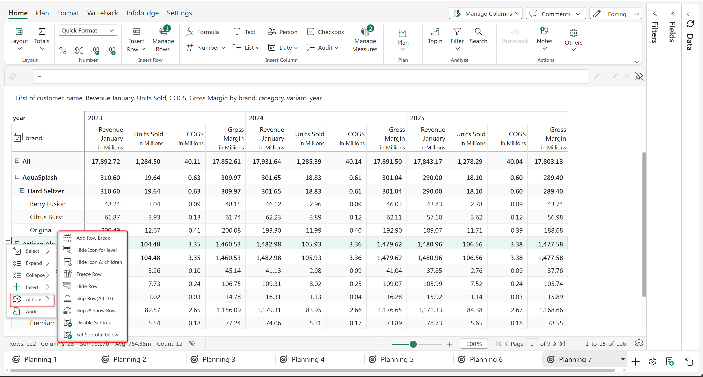The height and width of the screenshot is (377, 703).
Task: Click the unpin icon beside formula bar
Action: (639, 77)
